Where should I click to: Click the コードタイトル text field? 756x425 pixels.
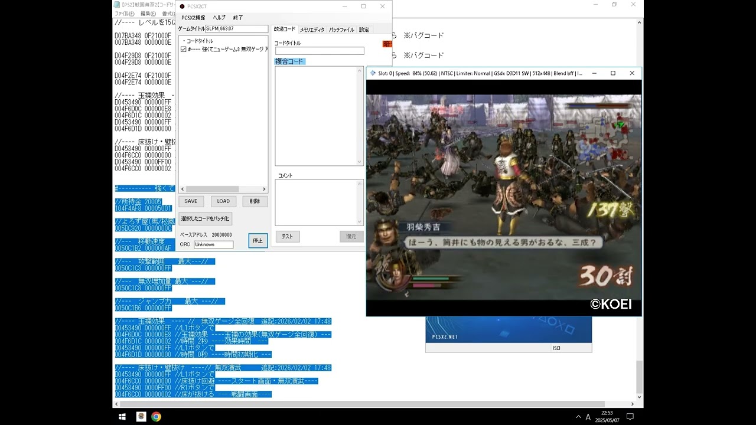click(x=320, y=51)
